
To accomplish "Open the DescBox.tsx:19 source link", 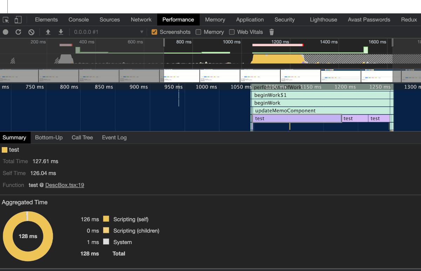I will tap(65, 185).
